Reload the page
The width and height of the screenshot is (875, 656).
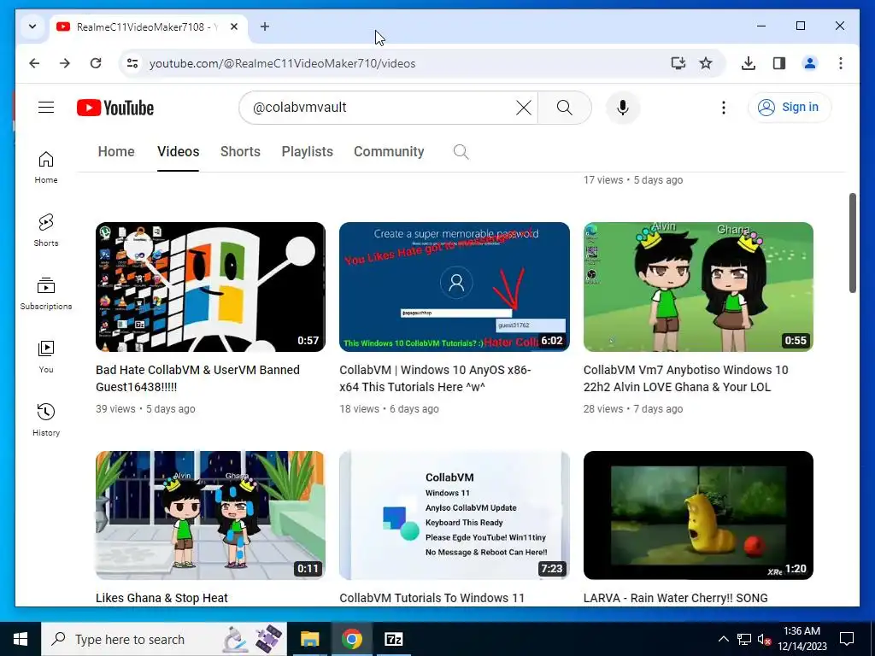[96, 63]
